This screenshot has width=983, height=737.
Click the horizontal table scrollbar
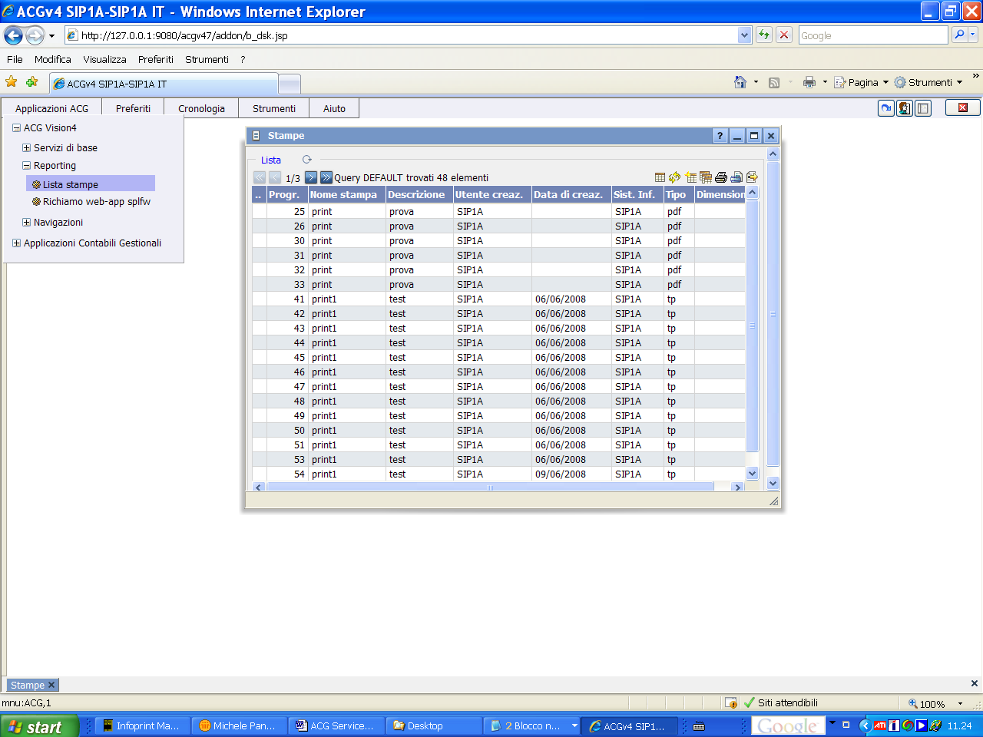tap(489, 487)
